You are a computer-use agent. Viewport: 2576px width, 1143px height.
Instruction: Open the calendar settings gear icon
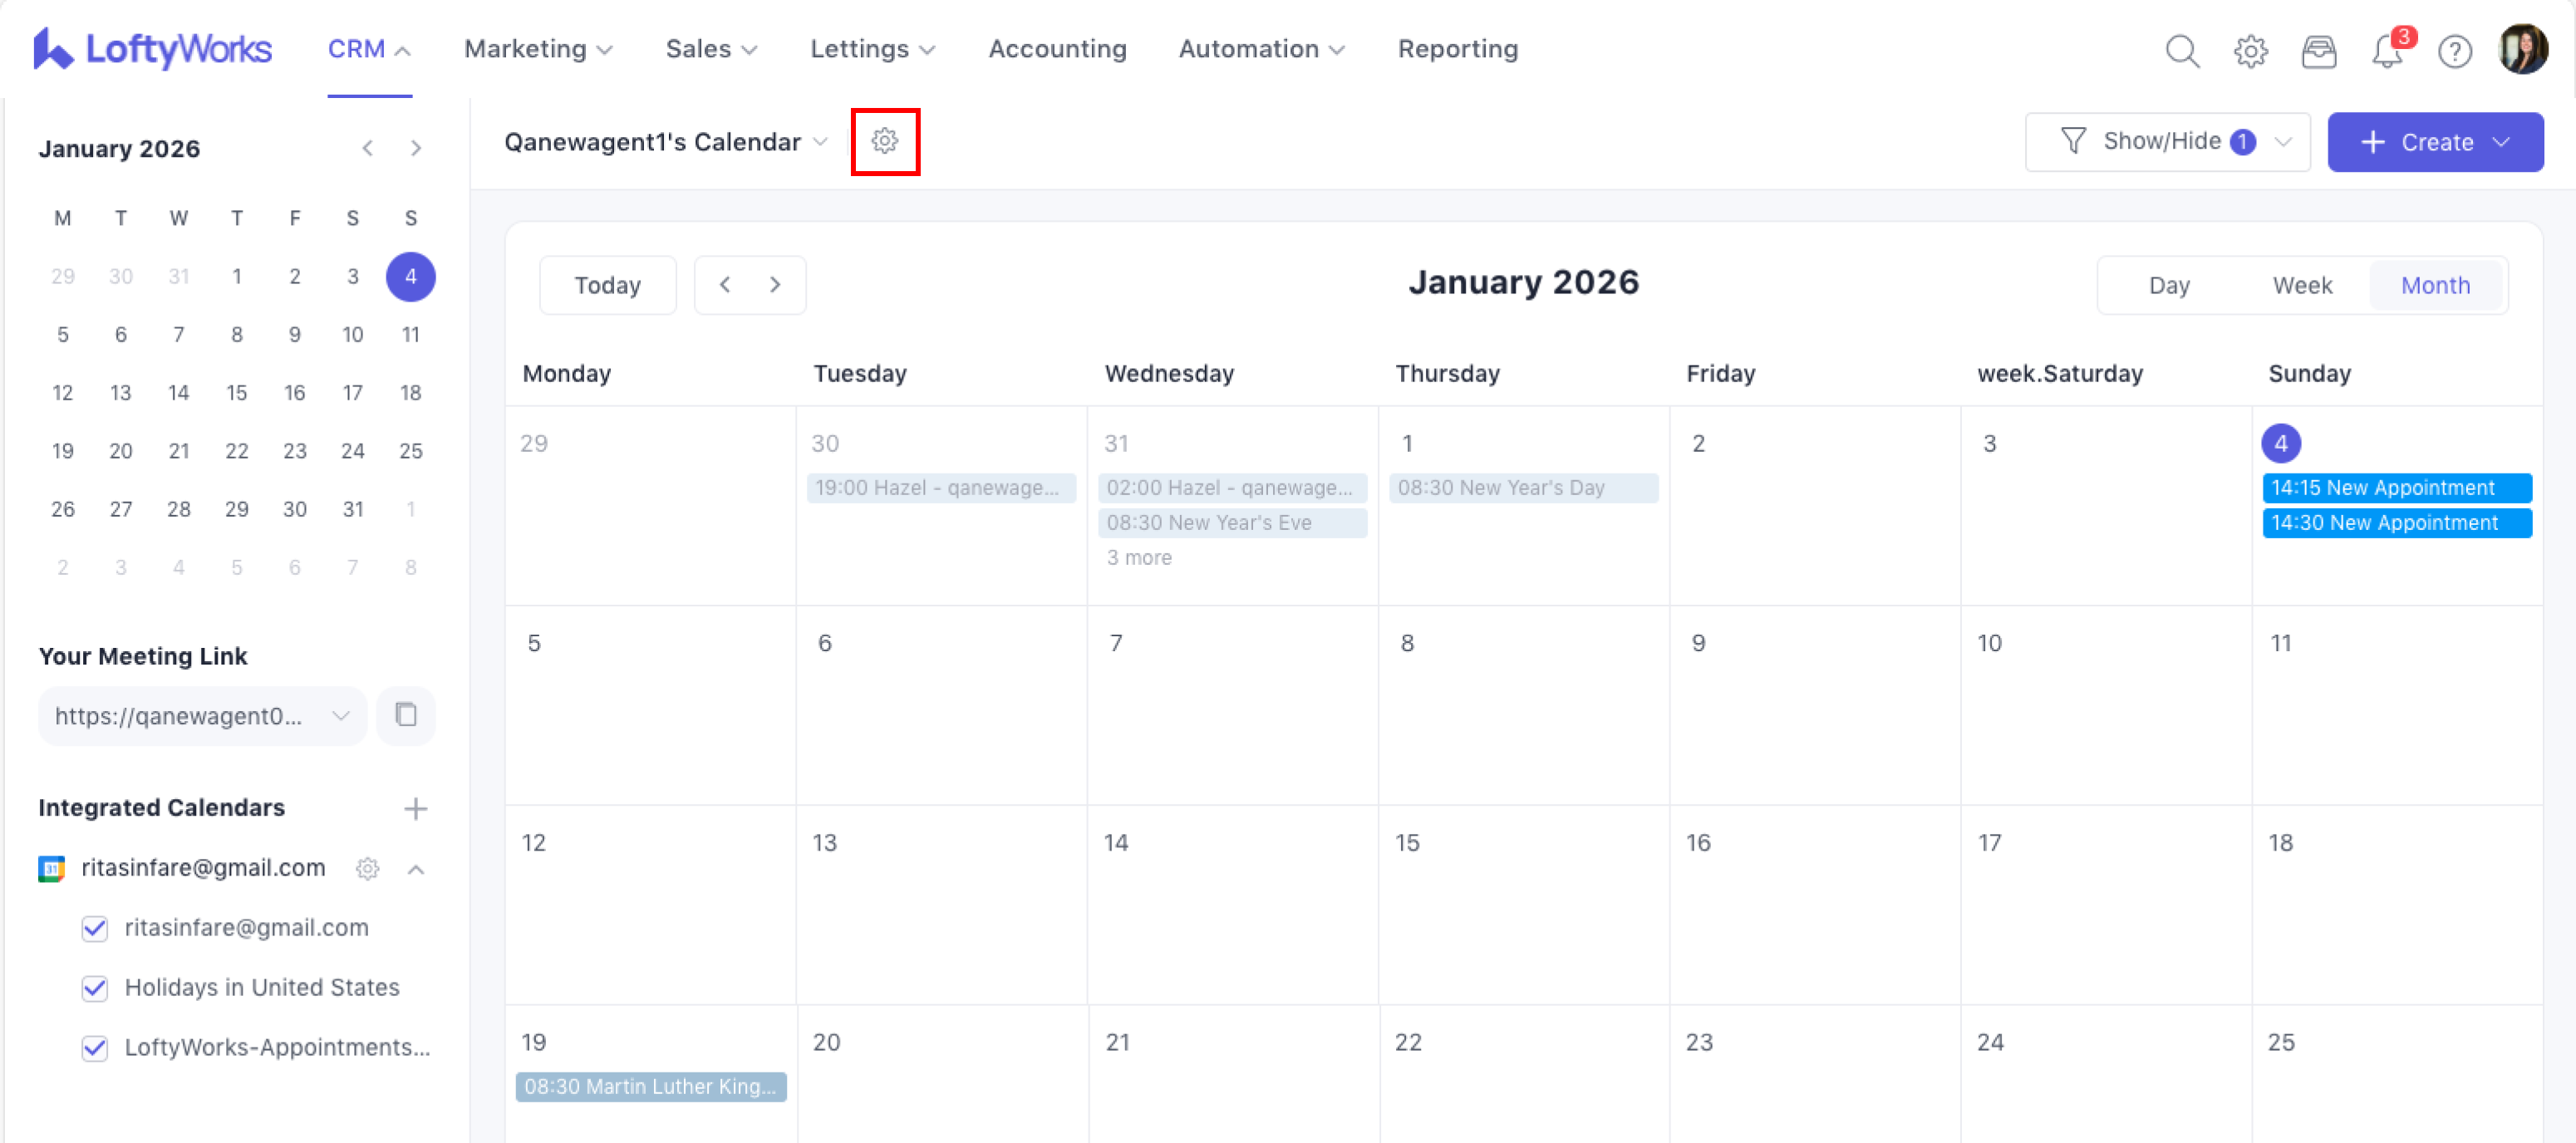coord(884,141)
